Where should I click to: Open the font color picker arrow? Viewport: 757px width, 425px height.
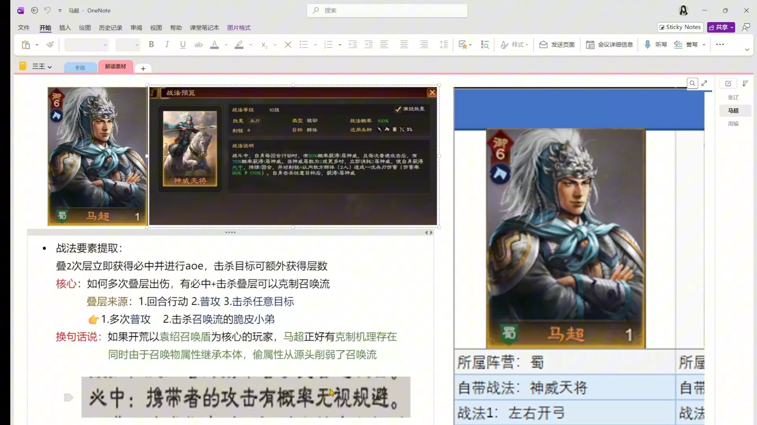(226, 45)
